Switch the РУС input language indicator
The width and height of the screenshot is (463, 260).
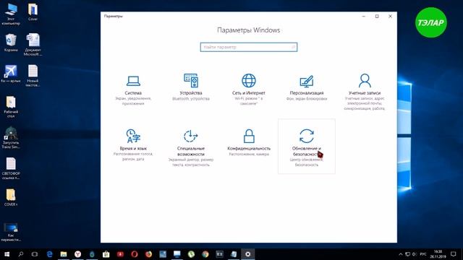coord(423,254)
